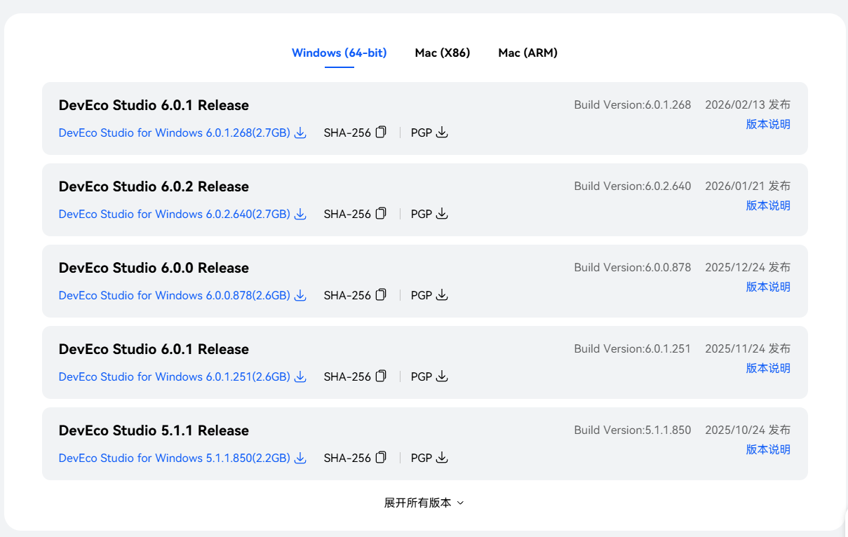Click the 2025/12/24 发布 date text
The image size is (848, 537).
[748, 267]
